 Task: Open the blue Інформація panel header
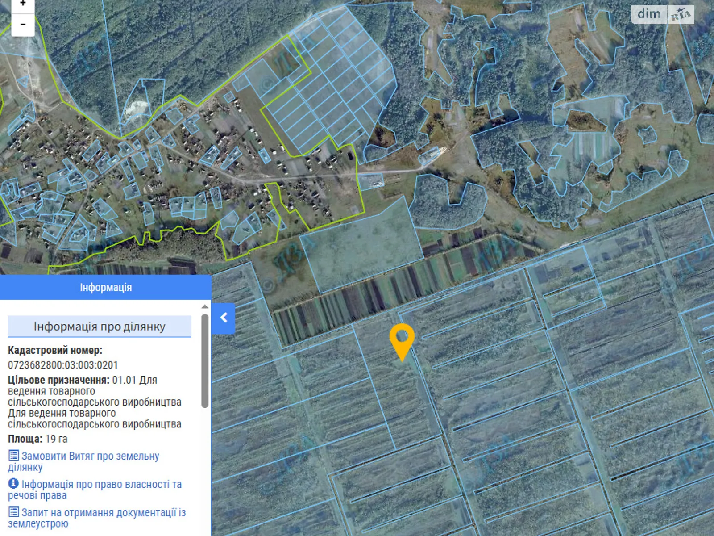tap(105, 287)
